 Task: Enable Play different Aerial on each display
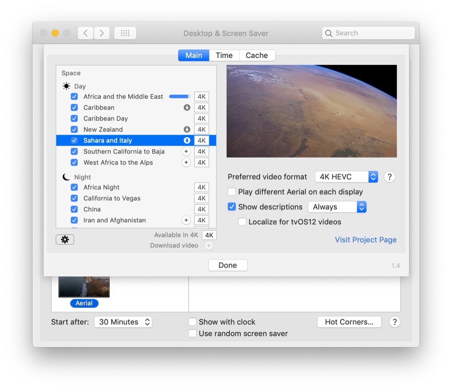(232, 192)
